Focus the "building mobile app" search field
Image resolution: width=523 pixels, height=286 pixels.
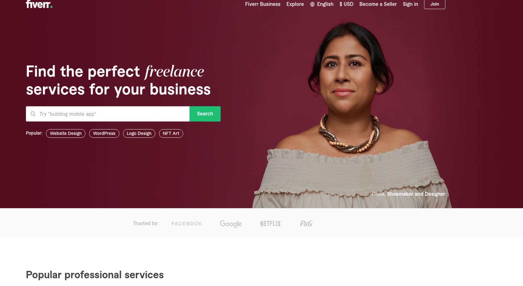coord(108,114)
